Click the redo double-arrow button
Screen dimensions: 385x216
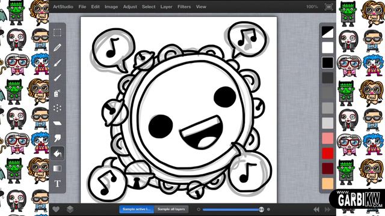point(328,209)
